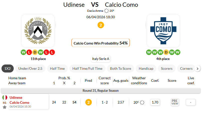203x113 pixels.
Task: Click the Italy flag icon
Action: [x=5, y=97]
